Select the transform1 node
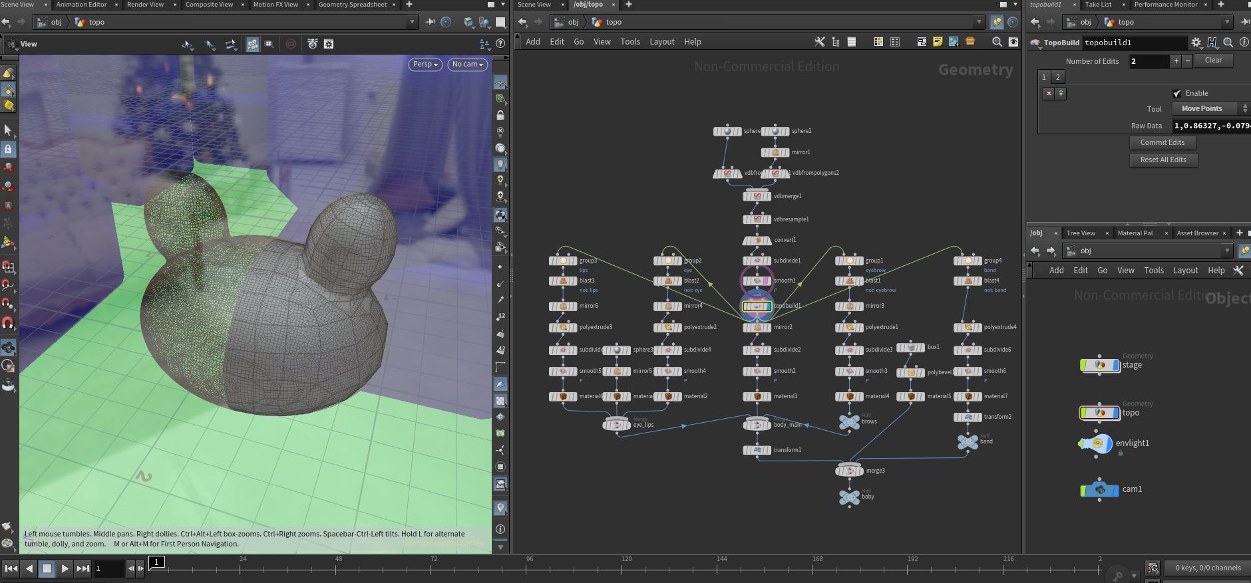Image resolution: width=1251 pixels, height=583 pixels. click(757, 450)
